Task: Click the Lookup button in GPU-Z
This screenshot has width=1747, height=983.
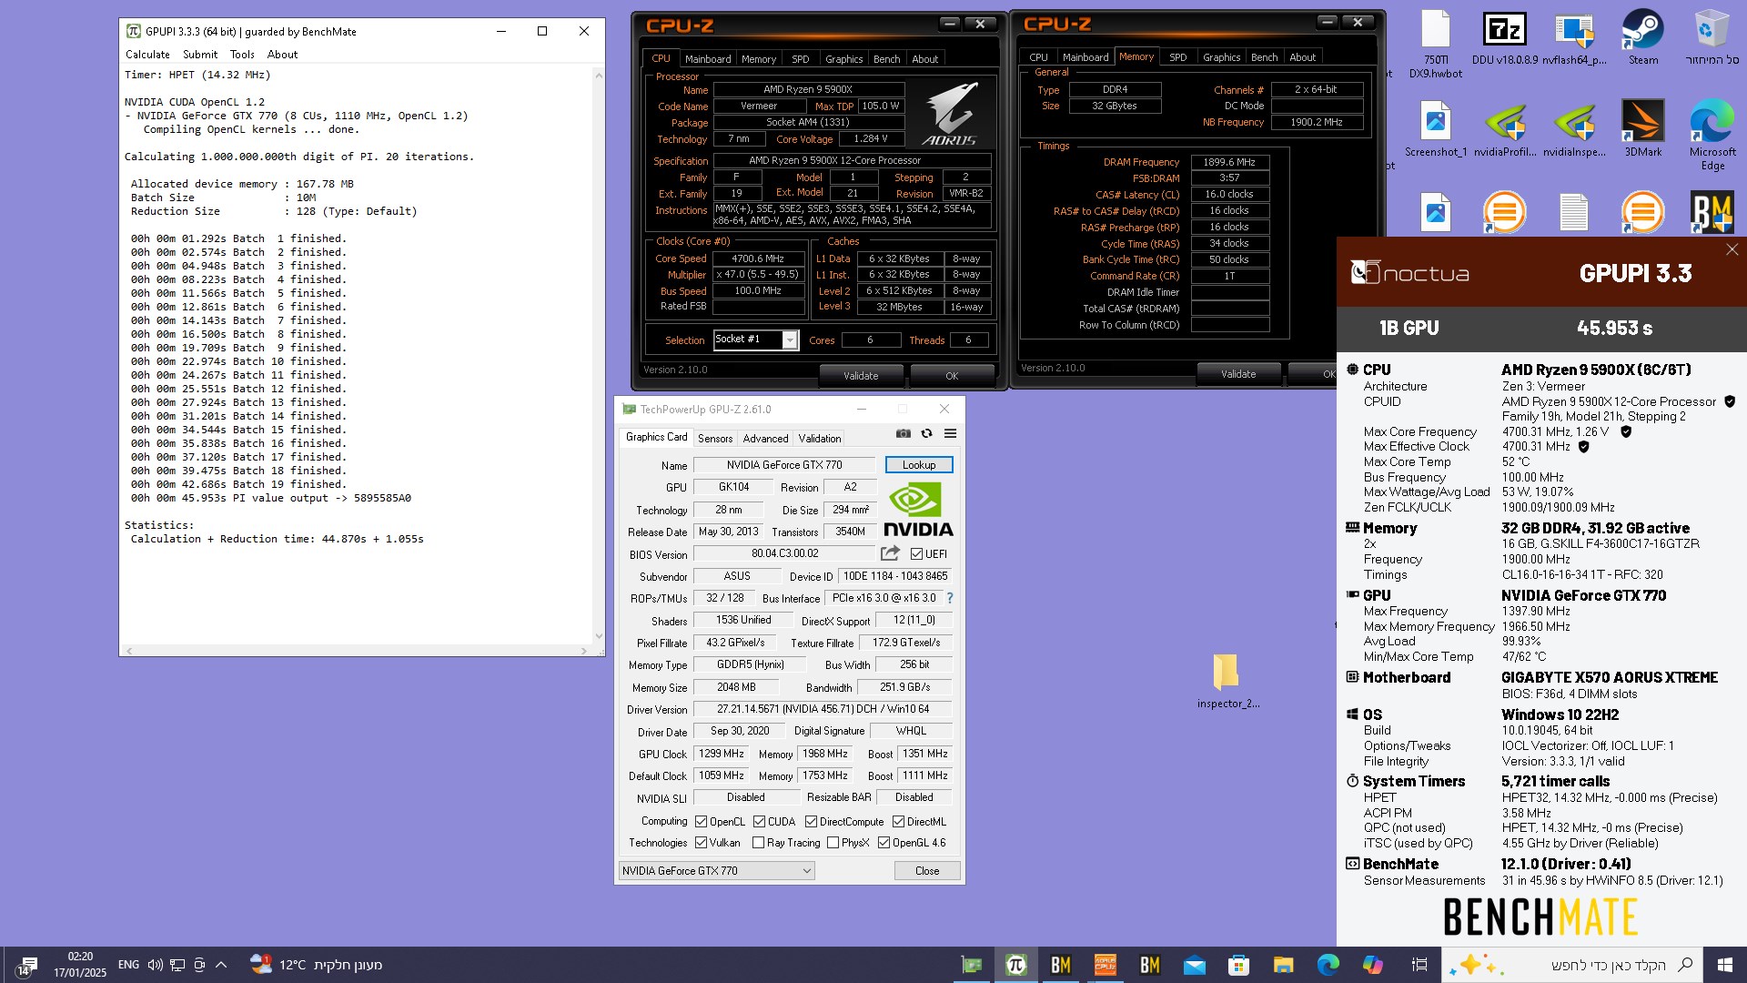Action: (919, 465)
